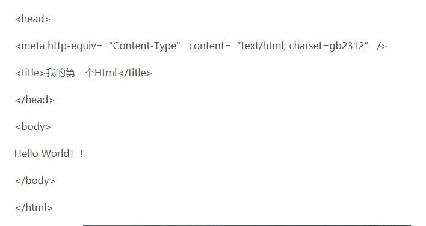Click the charset=gb2312 text
The height and width of the screenshot is (226, 426).
click(x=327, y=46)
